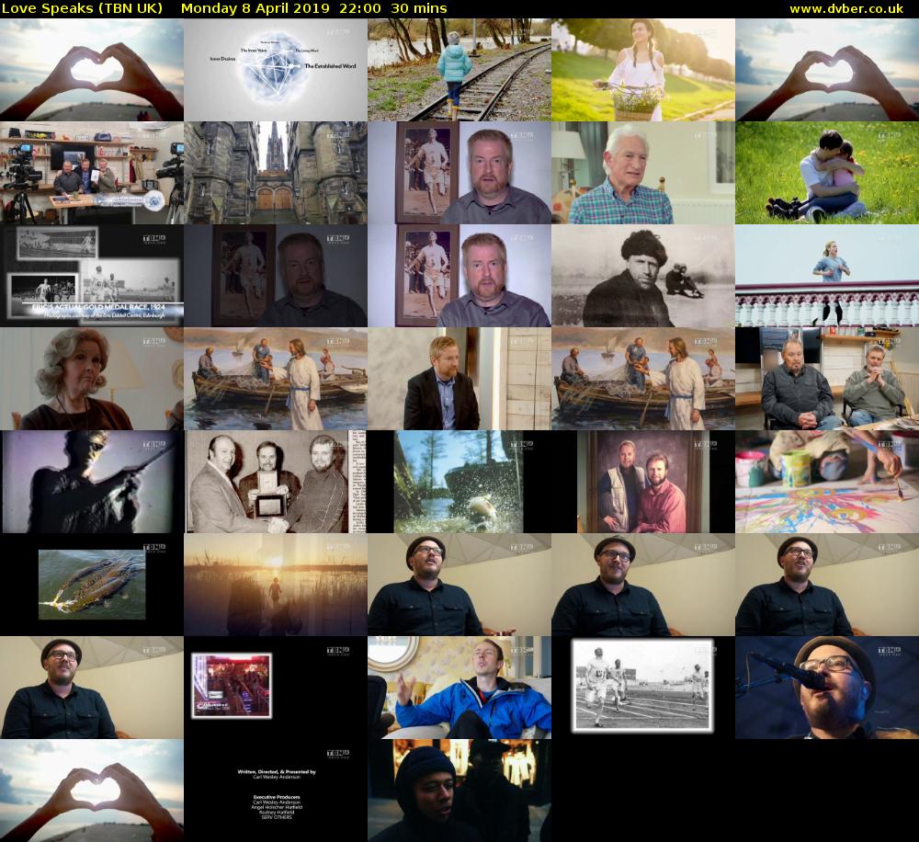
Task: Select the three men holding plaque photo
Action: pos(275,482)
